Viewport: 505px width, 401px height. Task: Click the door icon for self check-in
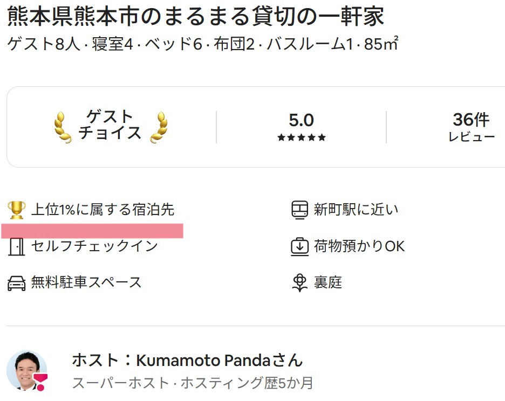[17, 246]
